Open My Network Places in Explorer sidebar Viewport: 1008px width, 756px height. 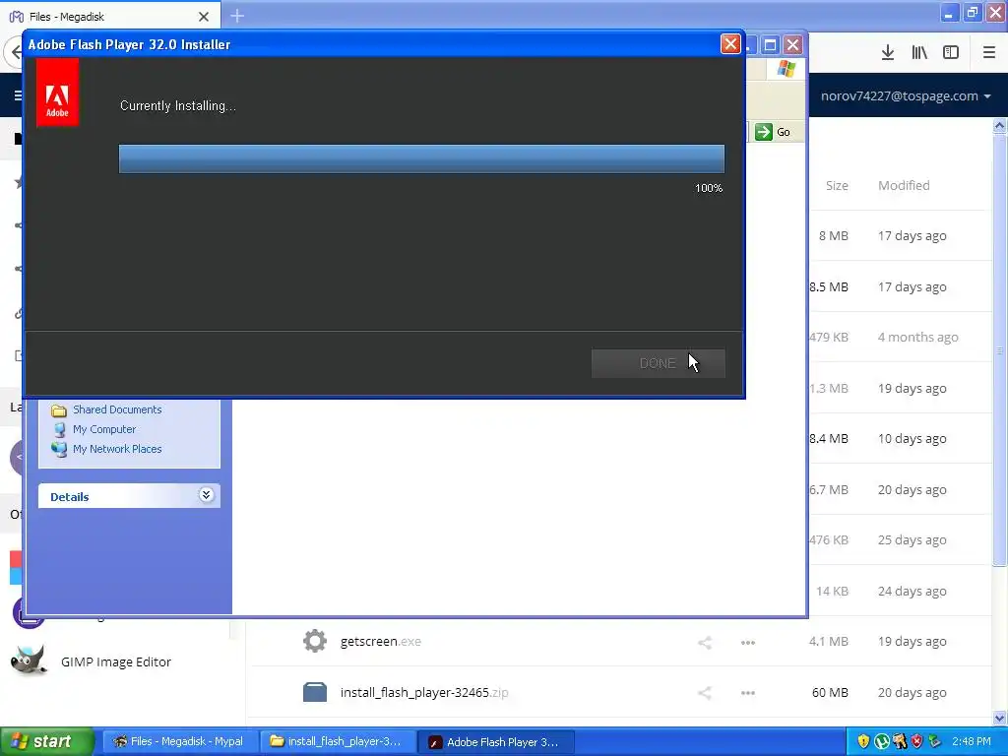coord(117,449)
